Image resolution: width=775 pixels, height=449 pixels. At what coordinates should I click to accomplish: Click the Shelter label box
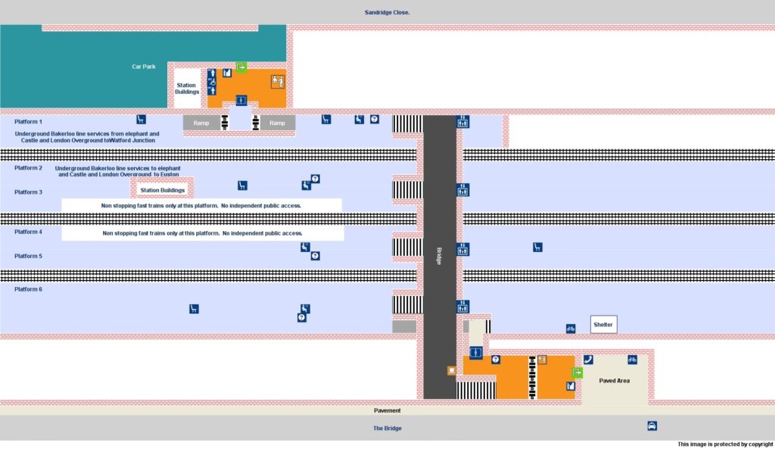(603, 324)
